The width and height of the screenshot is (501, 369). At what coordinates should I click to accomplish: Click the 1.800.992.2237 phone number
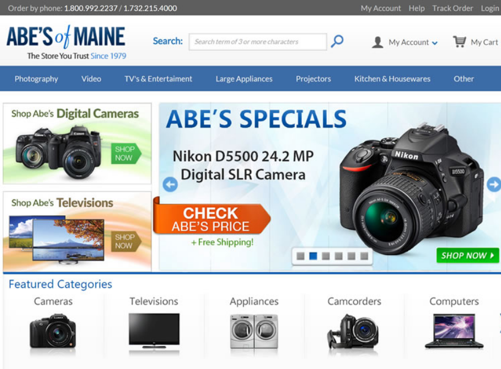(x=91, y=8)
